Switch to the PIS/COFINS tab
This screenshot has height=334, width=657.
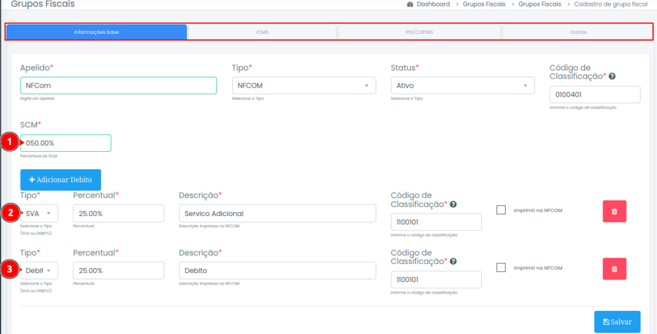(419, 32)
